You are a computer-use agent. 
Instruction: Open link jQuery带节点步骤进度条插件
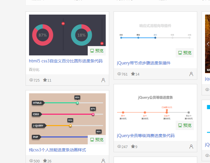[x=143, y=63]
